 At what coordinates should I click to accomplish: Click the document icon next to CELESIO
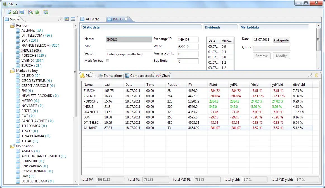coord(18,76)
